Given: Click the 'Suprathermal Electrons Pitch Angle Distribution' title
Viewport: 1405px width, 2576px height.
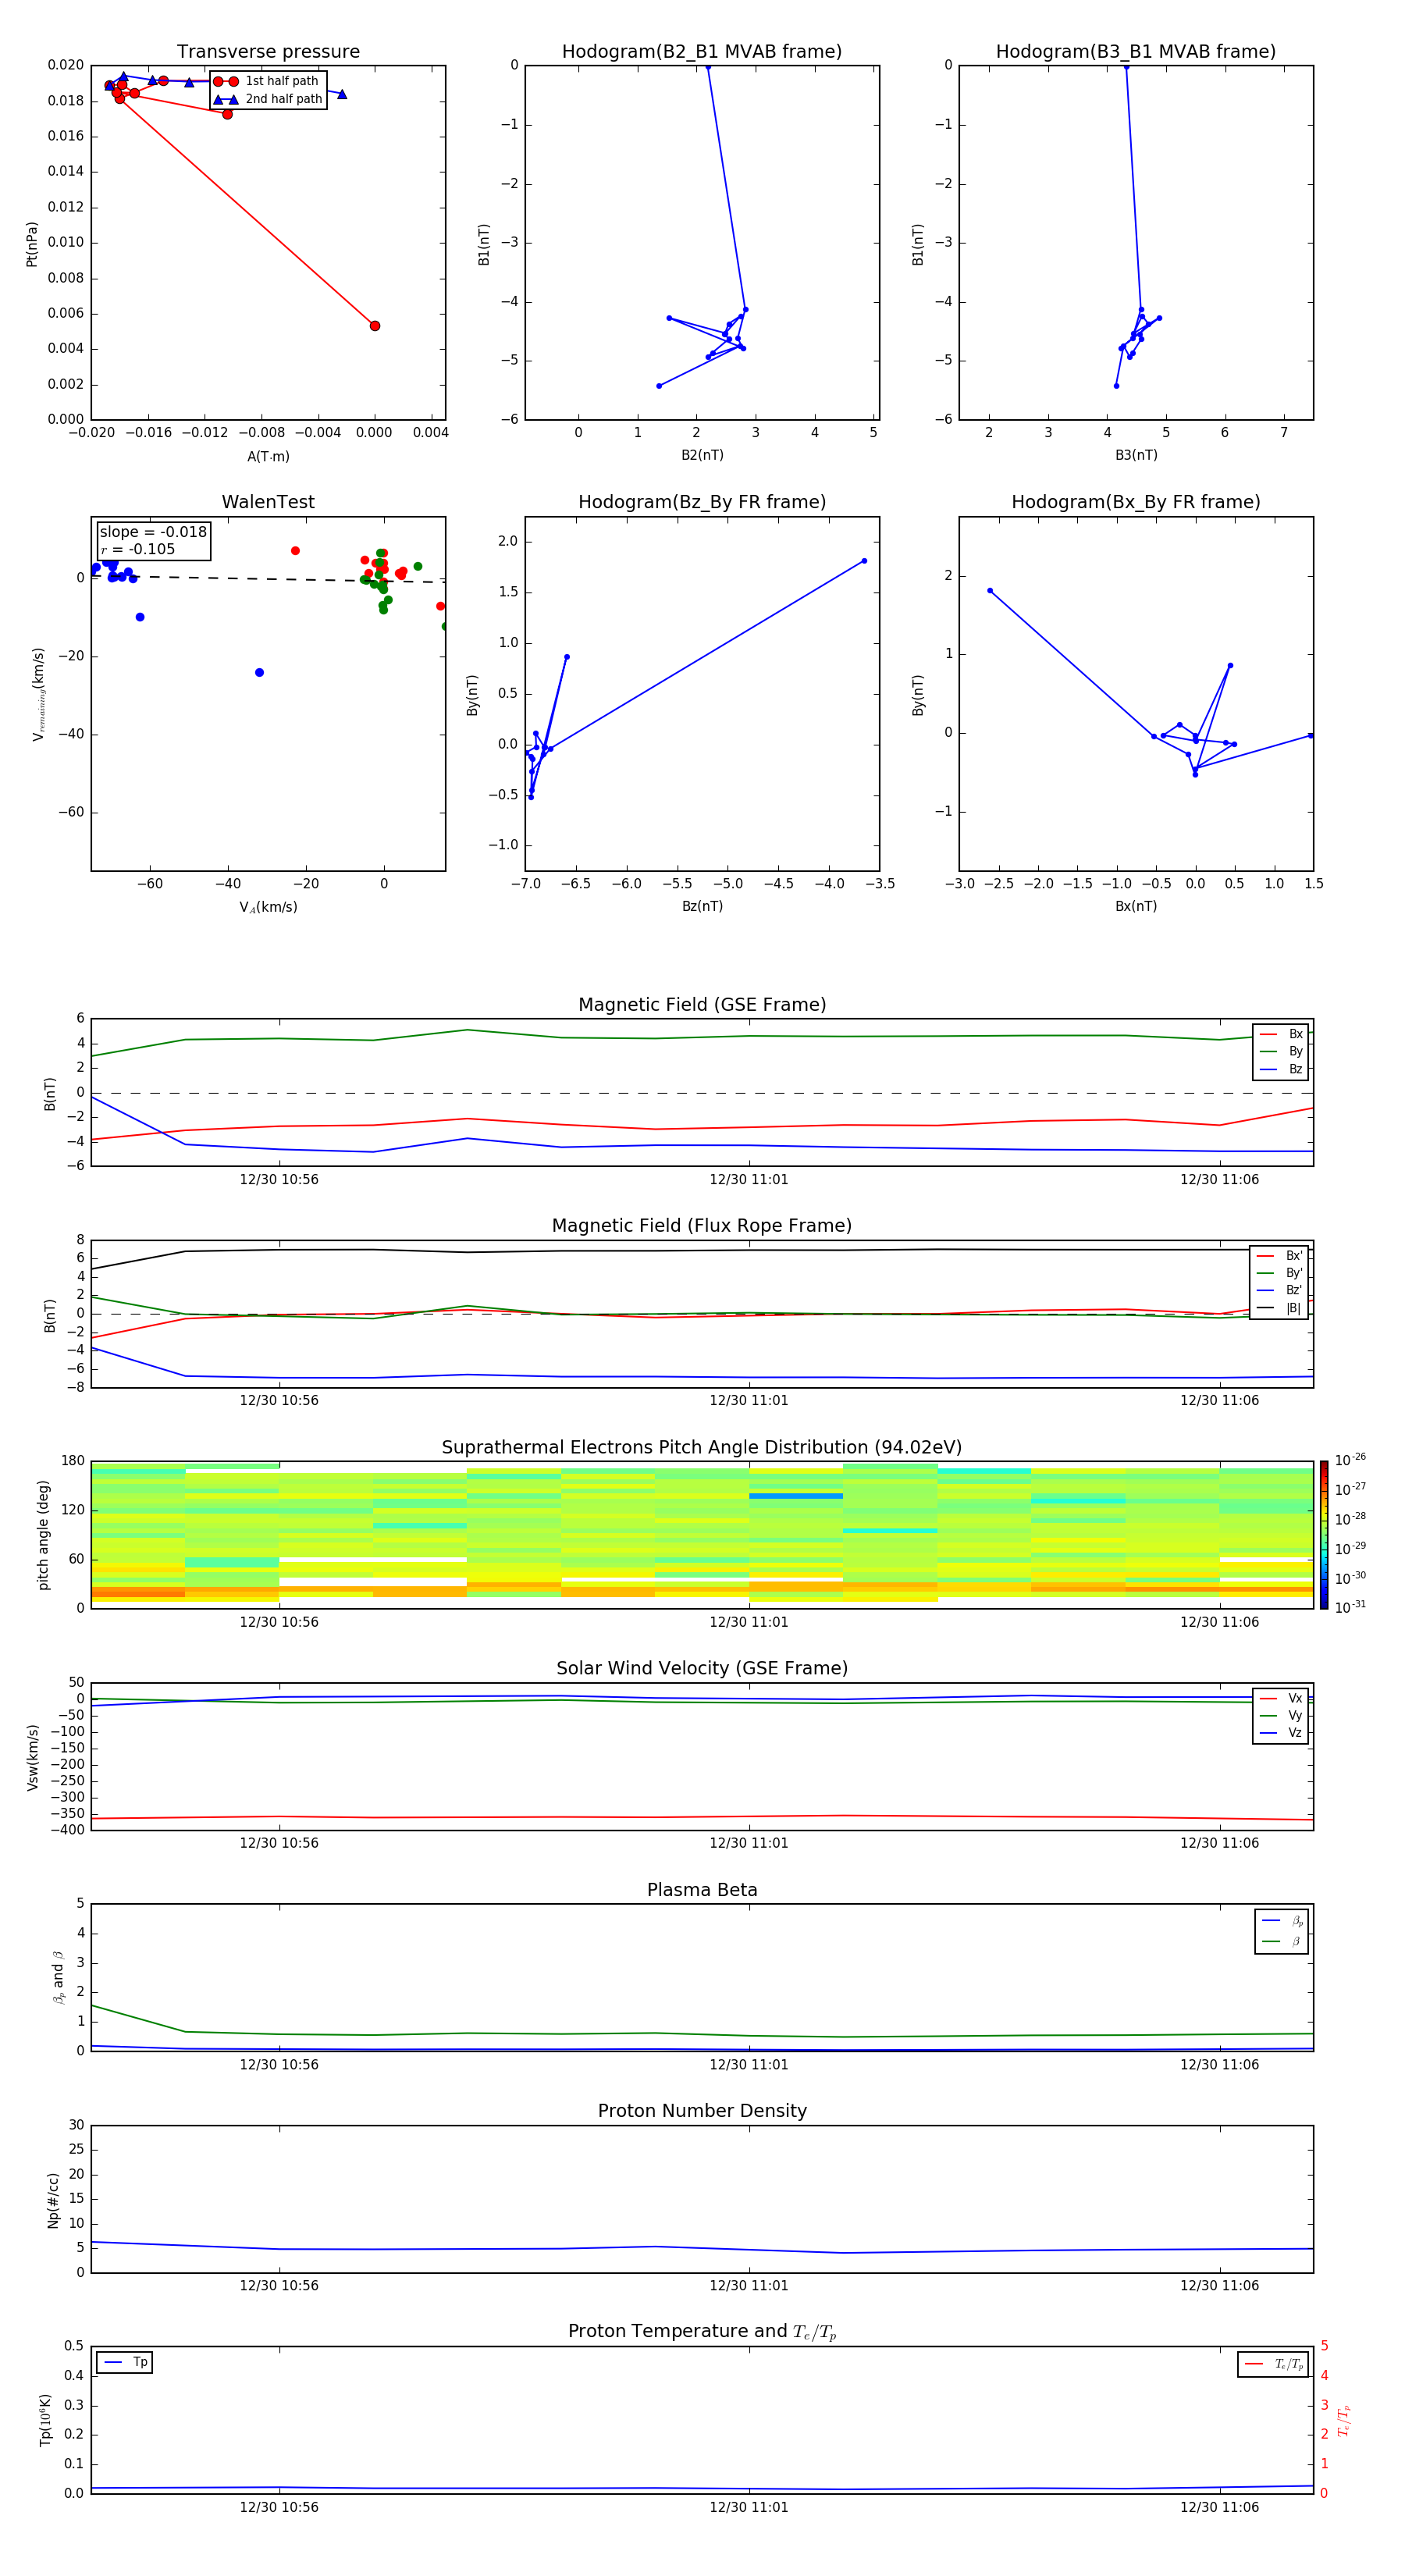Looking at the screenshot, I should [x=702, y=1447].
